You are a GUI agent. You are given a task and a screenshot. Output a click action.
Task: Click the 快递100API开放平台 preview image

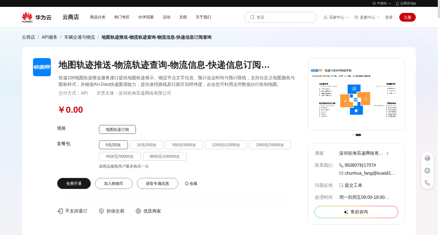click(356, 94)
